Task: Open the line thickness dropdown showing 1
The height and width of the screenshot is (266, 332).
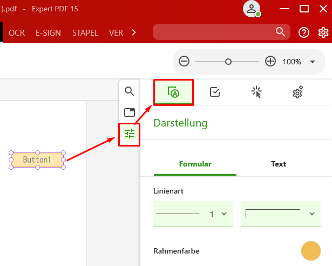Action: coord(193,214)
